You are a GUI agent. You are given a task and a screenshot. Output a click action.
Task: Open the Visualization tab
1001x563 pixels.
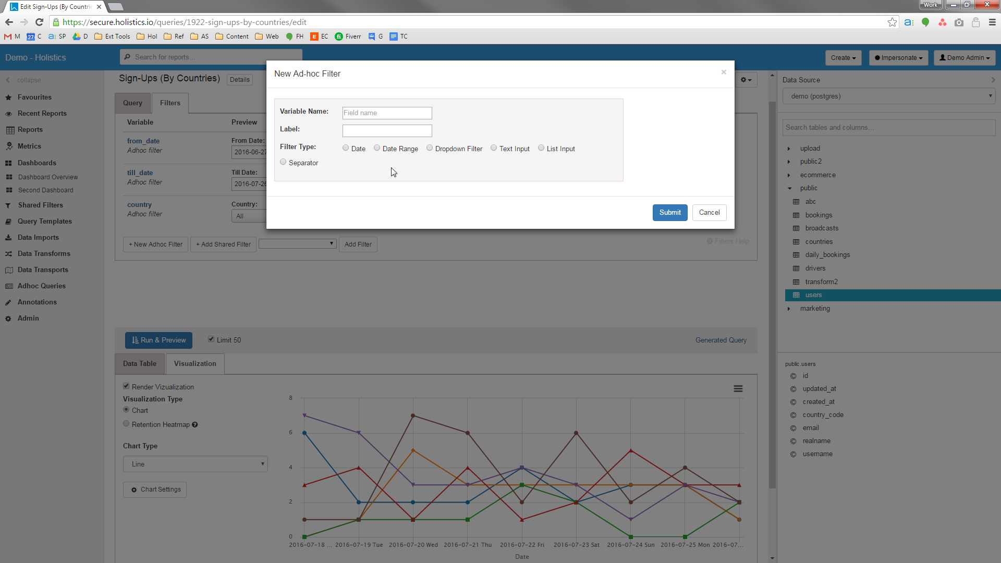pyautogui.click(x=195, y=364)
